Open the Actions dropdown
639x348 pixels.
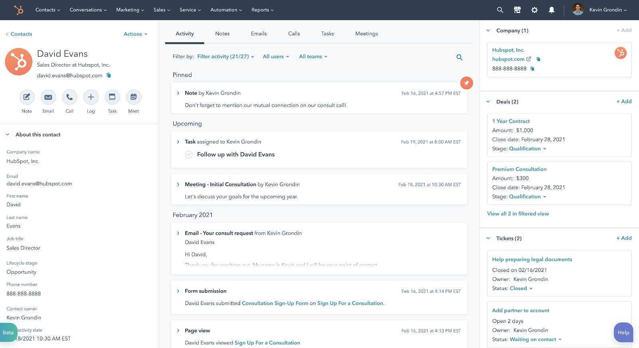click(x=136, y=34)
